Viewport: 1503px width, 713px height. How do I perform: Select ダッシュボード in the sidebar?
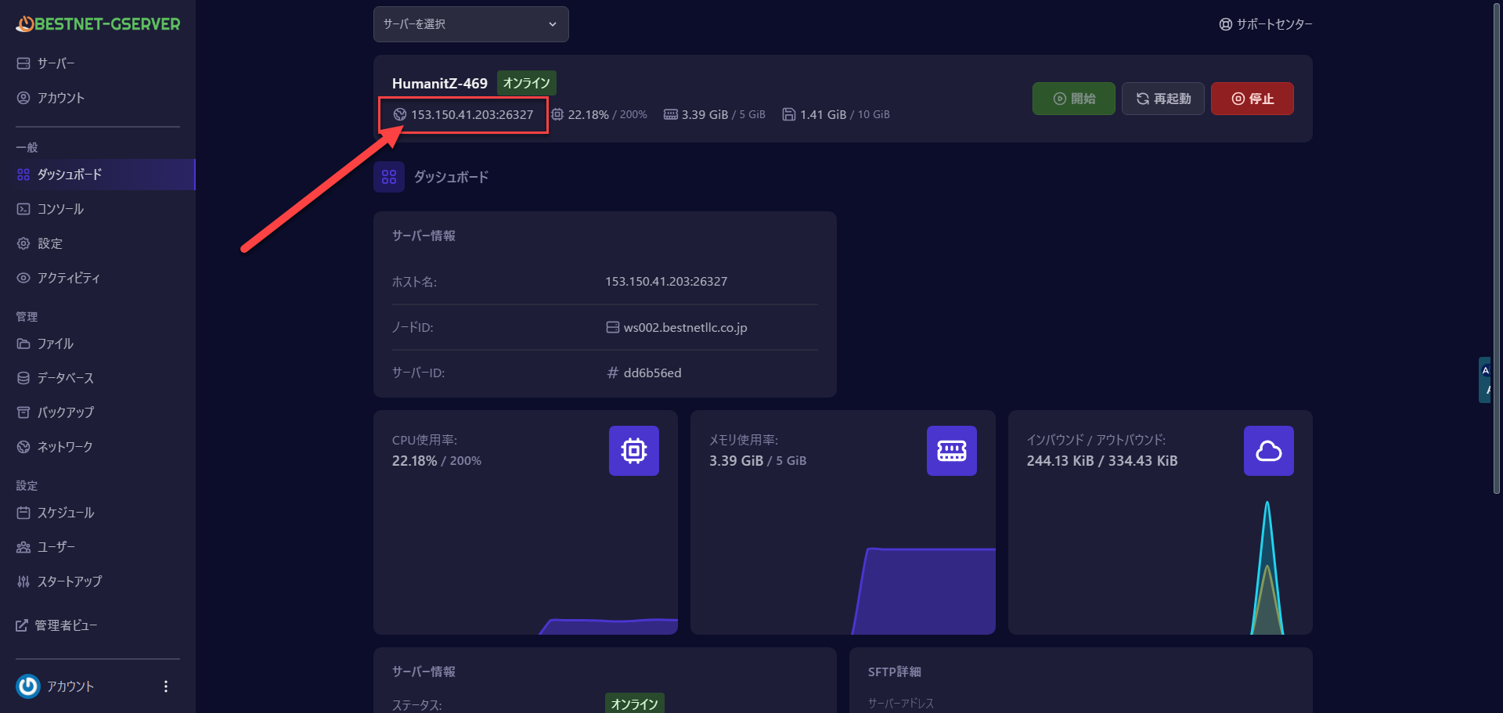[98, 175]
